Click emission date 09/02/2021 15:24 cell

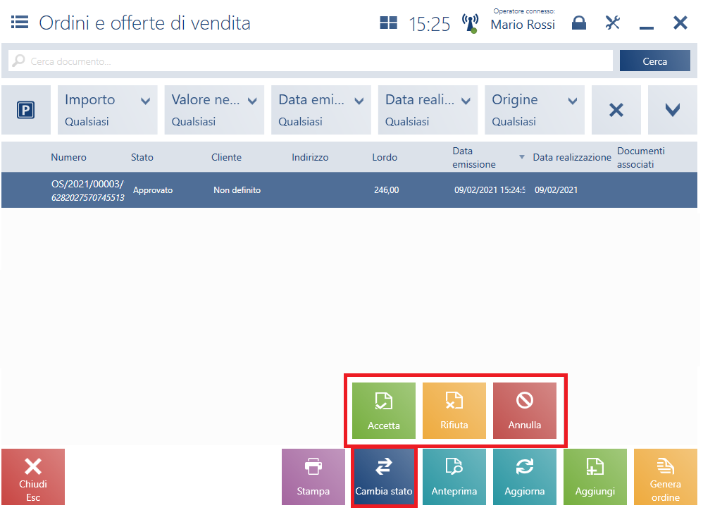coord(490,190)
